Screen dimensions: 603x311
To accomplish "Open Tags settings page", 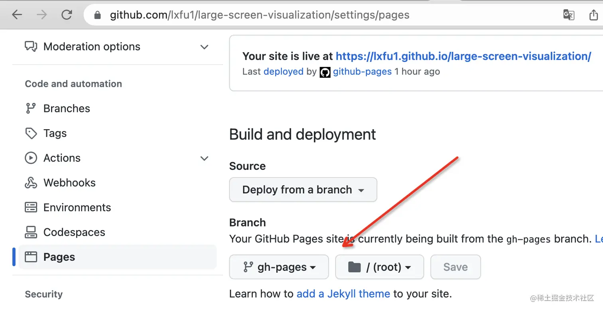I will pos(118,133).
